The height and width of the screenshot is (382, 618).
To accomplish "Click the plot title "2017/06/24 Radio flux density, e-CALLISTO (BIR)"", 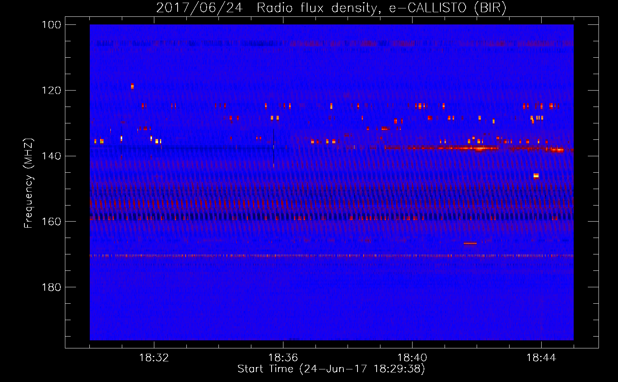I will tap(331, 8).
